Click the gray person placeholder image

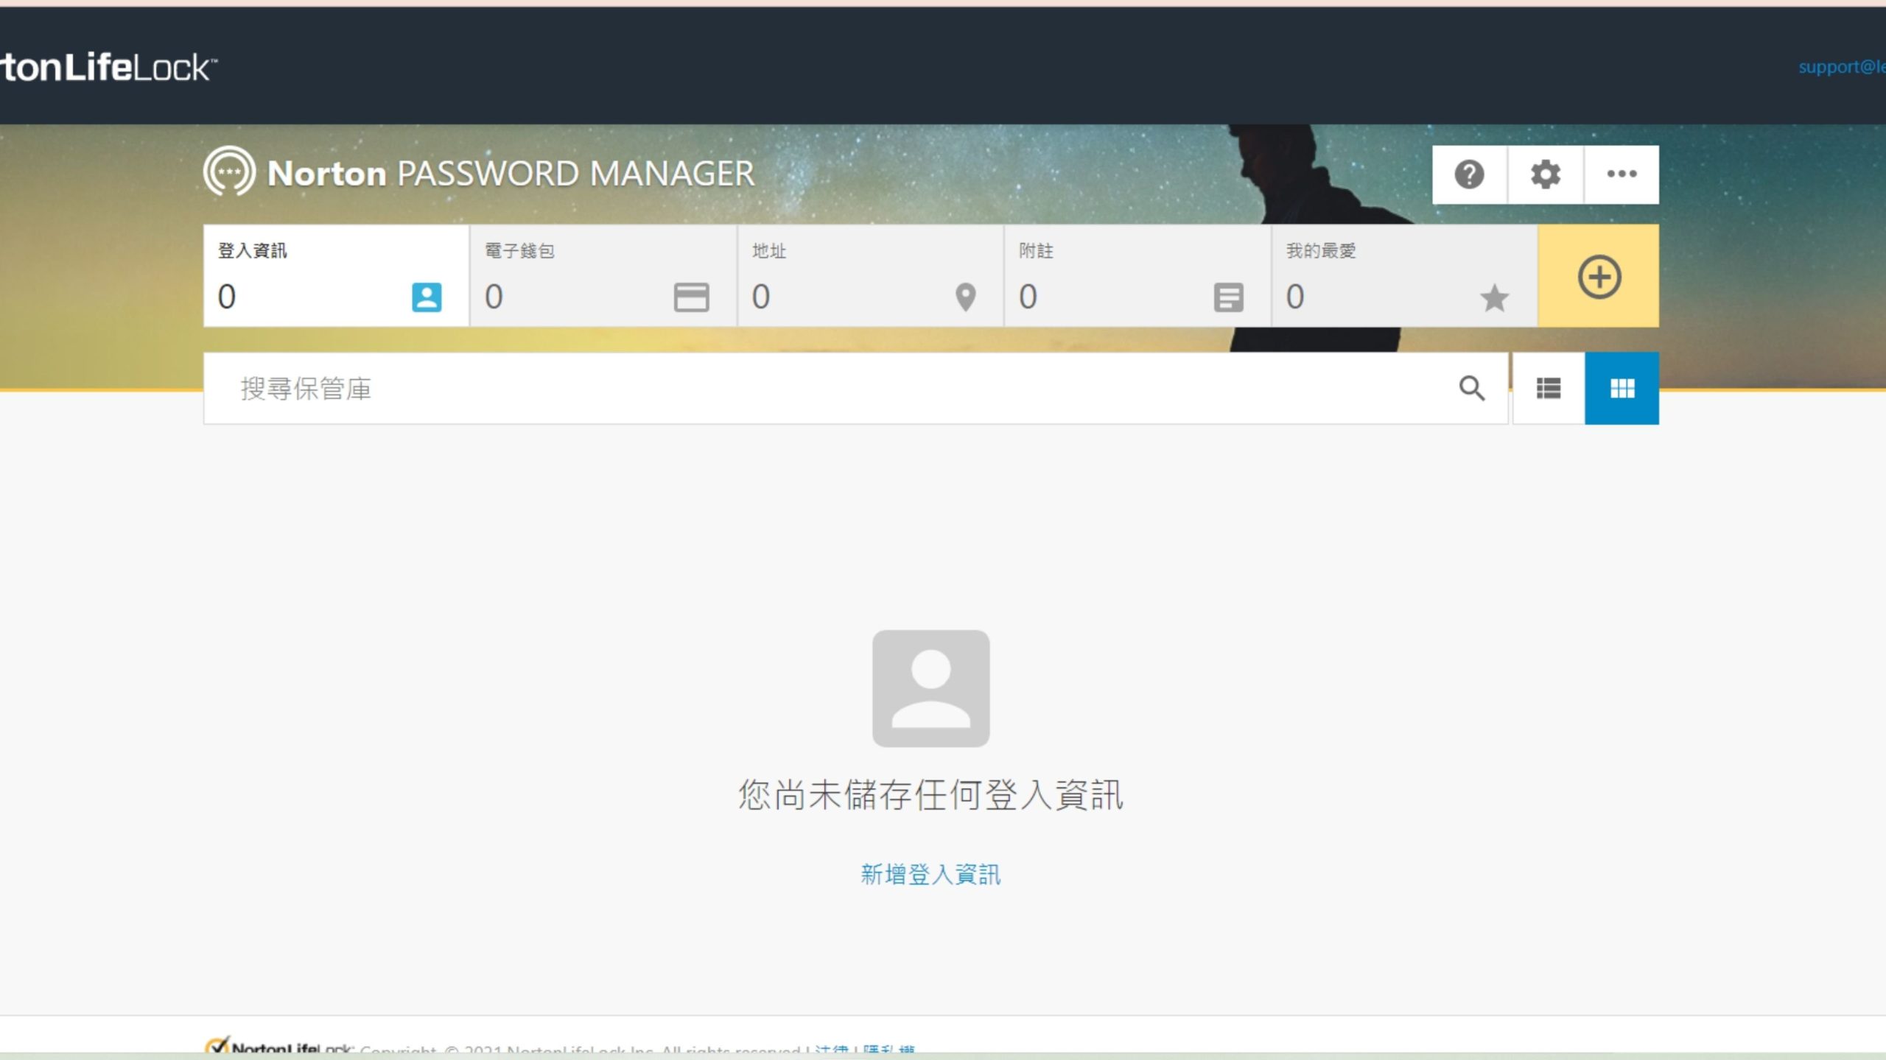point(930,688)
